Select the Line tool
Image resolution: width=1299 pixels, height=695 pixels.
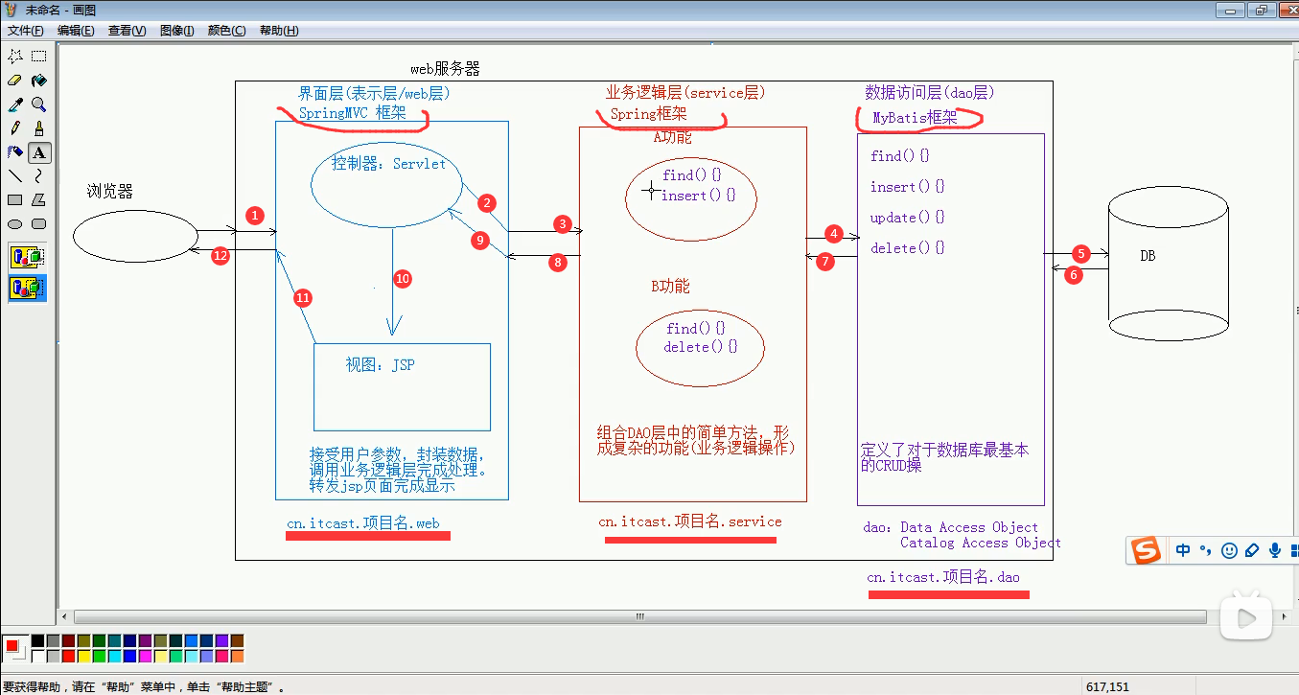pos(15,175)
